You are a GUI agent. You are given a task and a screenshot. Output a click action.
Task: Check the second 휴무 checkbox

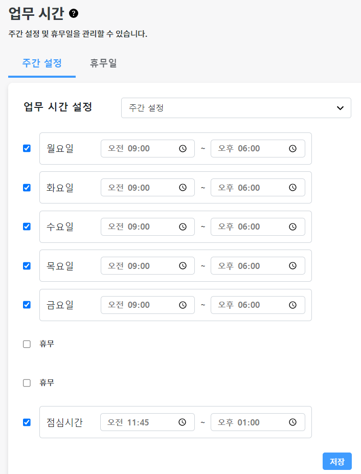click(27, 383)
